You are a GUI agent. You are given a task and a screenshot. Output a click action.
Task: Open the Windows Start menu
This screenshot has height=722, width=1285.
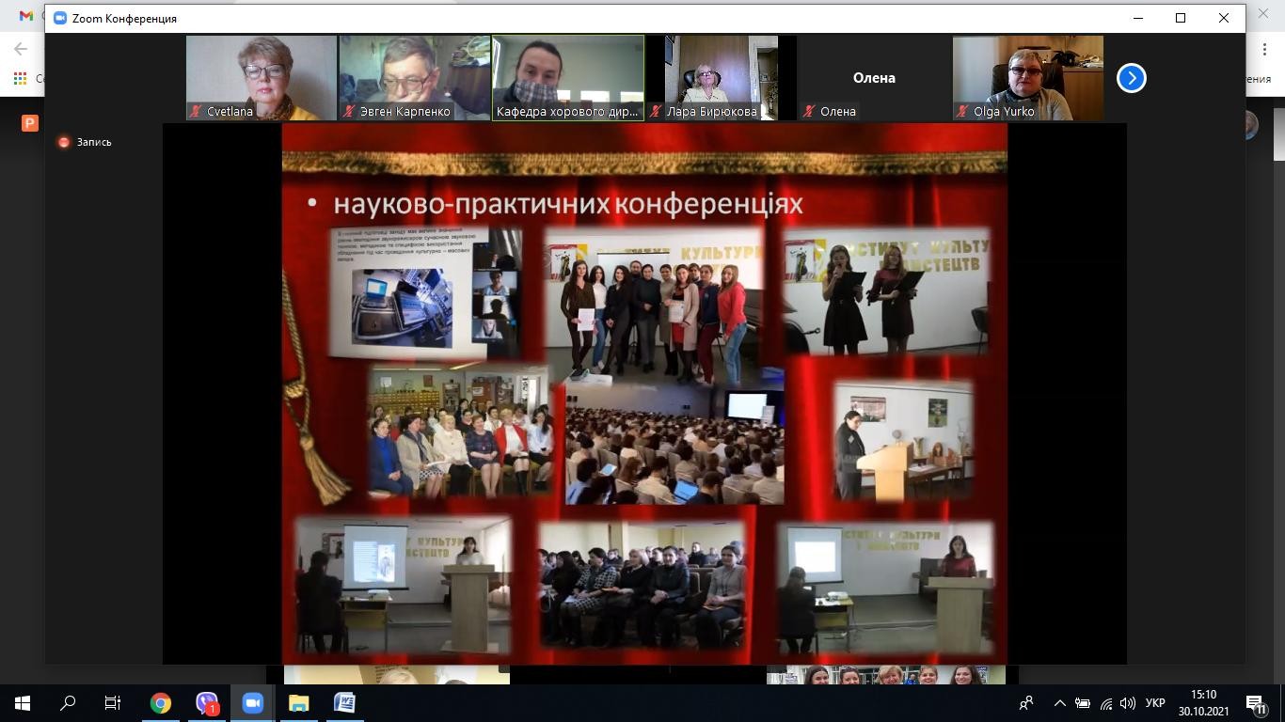(x=23, y=702)
